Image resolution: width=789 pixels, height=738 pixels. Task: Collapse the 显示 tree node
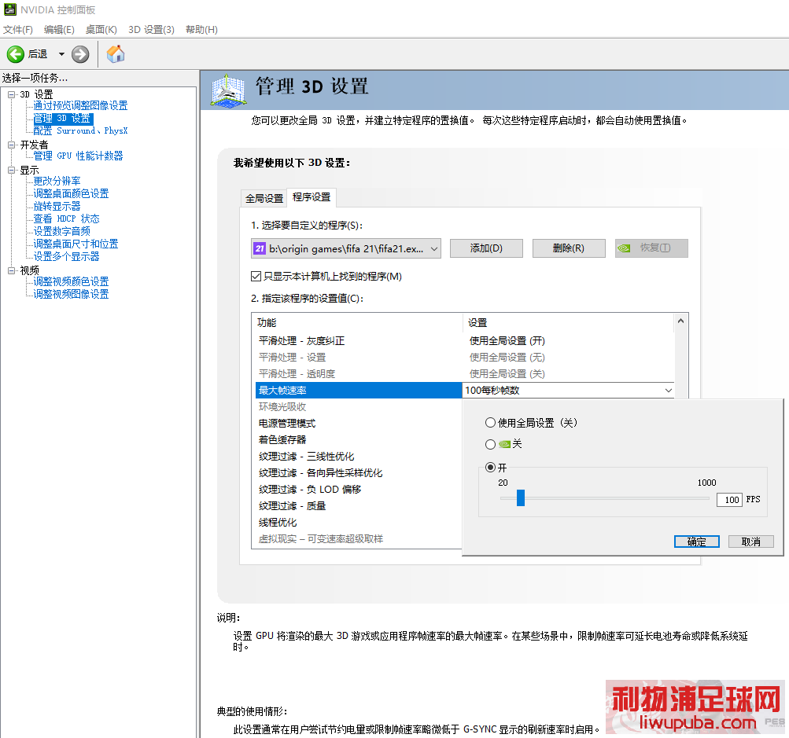tap(12, 170)
